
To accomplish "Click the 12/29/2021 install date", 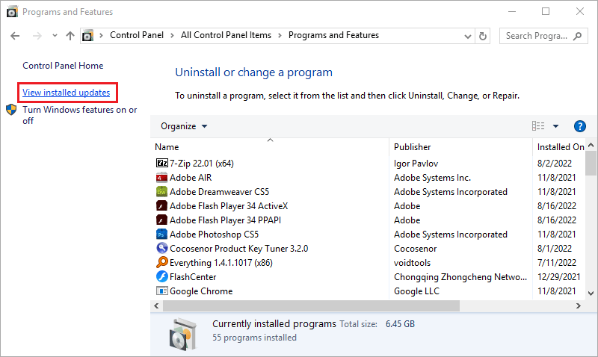I will pos(558,276).
